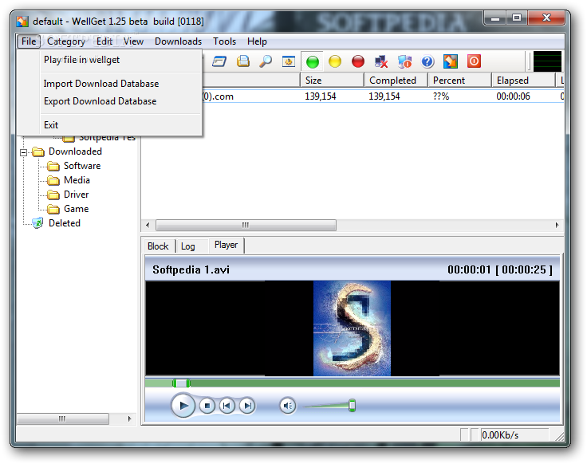Play the Softpedia 1.avi video
Viewport: 587px width, 464px height.
(x=183, y=405)
